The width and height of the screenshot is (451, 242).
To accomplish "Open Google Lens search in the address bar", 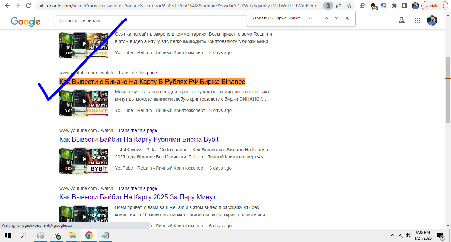I will click(328, 6).
